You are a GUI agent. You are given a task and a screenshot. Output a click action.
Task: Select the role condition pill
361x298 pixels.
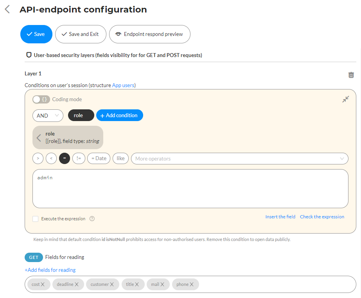pyautogui.click(x=81, y=116)
